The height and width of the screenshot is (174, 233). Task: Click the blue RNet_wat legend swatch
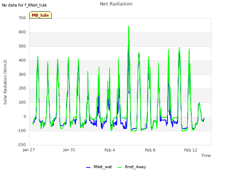[88, 167]
